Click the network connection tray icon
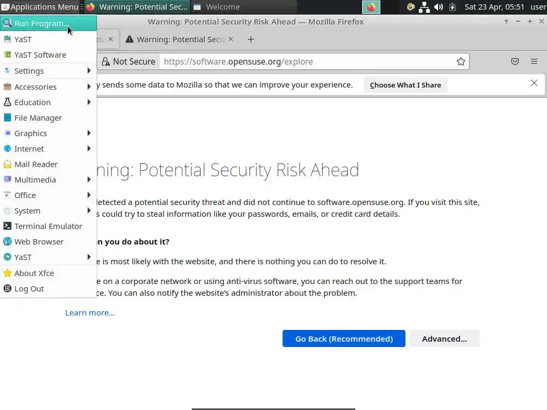Screen dimensions: 547x410 tap(424, 7)
